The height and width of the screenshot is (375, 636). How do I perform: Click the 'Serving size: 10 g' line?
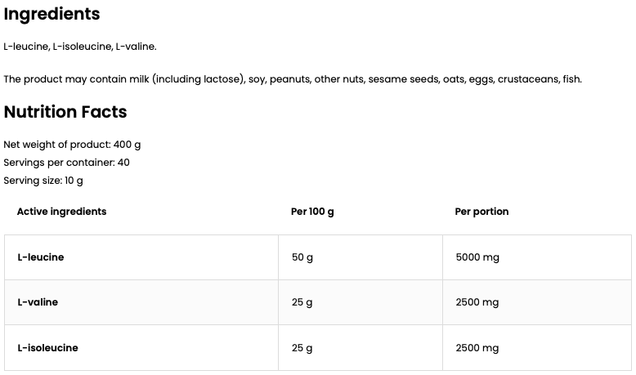click(x=43, y=181)
